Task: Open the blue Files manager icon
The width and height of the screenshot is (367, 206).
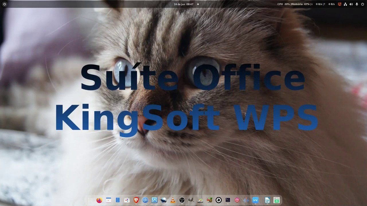Action: [x=118, y=200]
